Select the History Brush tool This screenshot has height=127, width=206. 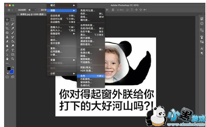click(13, 37)
